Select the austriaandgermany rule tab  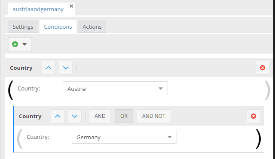38,9
